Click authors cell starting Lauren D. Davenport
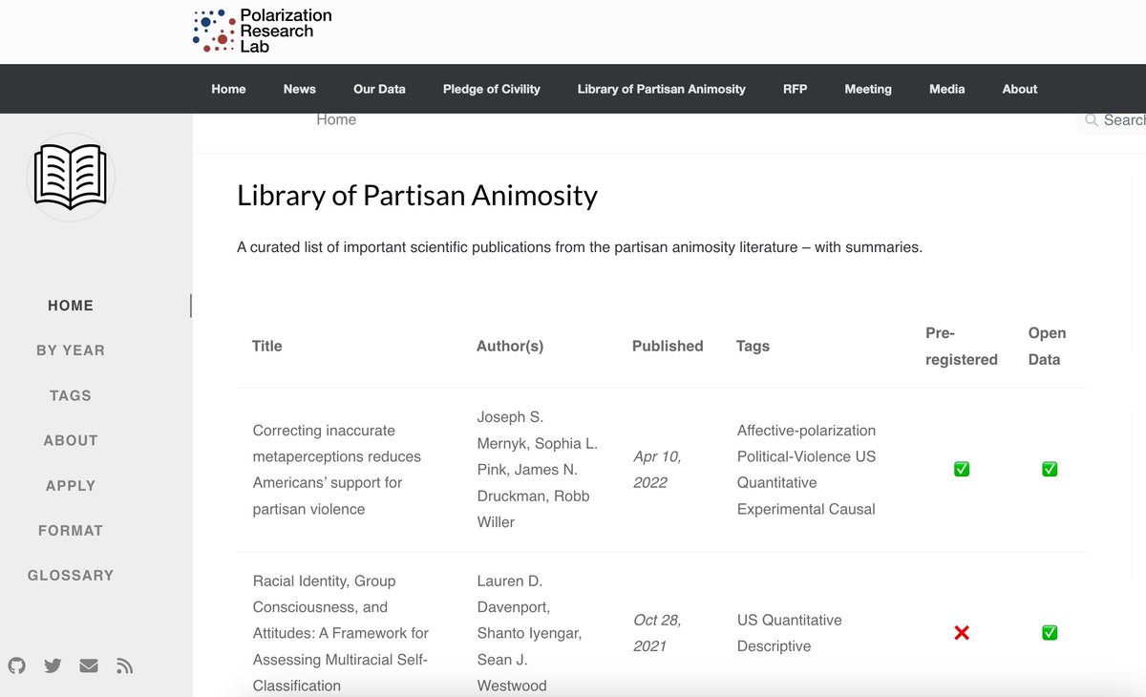 pyautogui.click(x=529, y=633)
